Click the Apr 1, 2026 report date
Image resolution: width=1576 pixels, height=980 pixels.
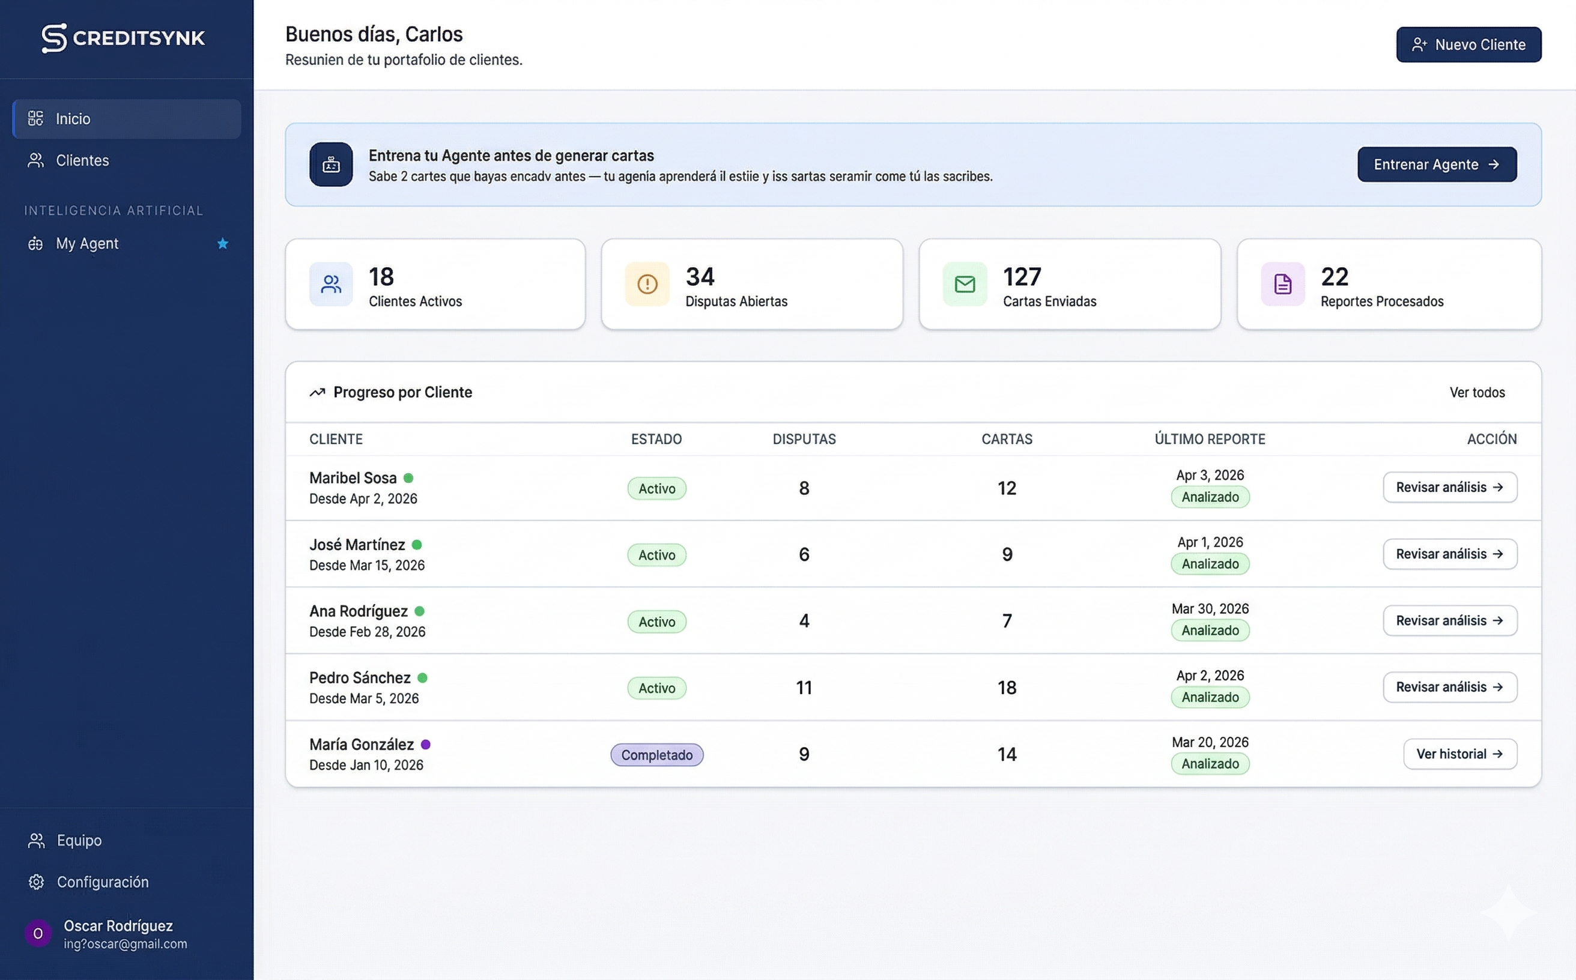coord(1210,542)
